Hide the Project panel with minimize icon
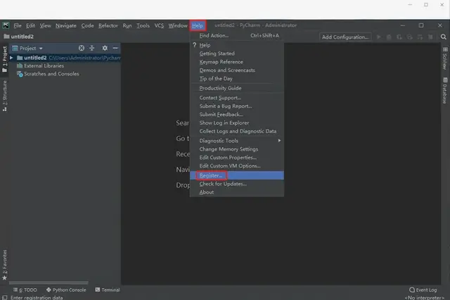Viewport: 450px width, 300px height. click(115, 48)
